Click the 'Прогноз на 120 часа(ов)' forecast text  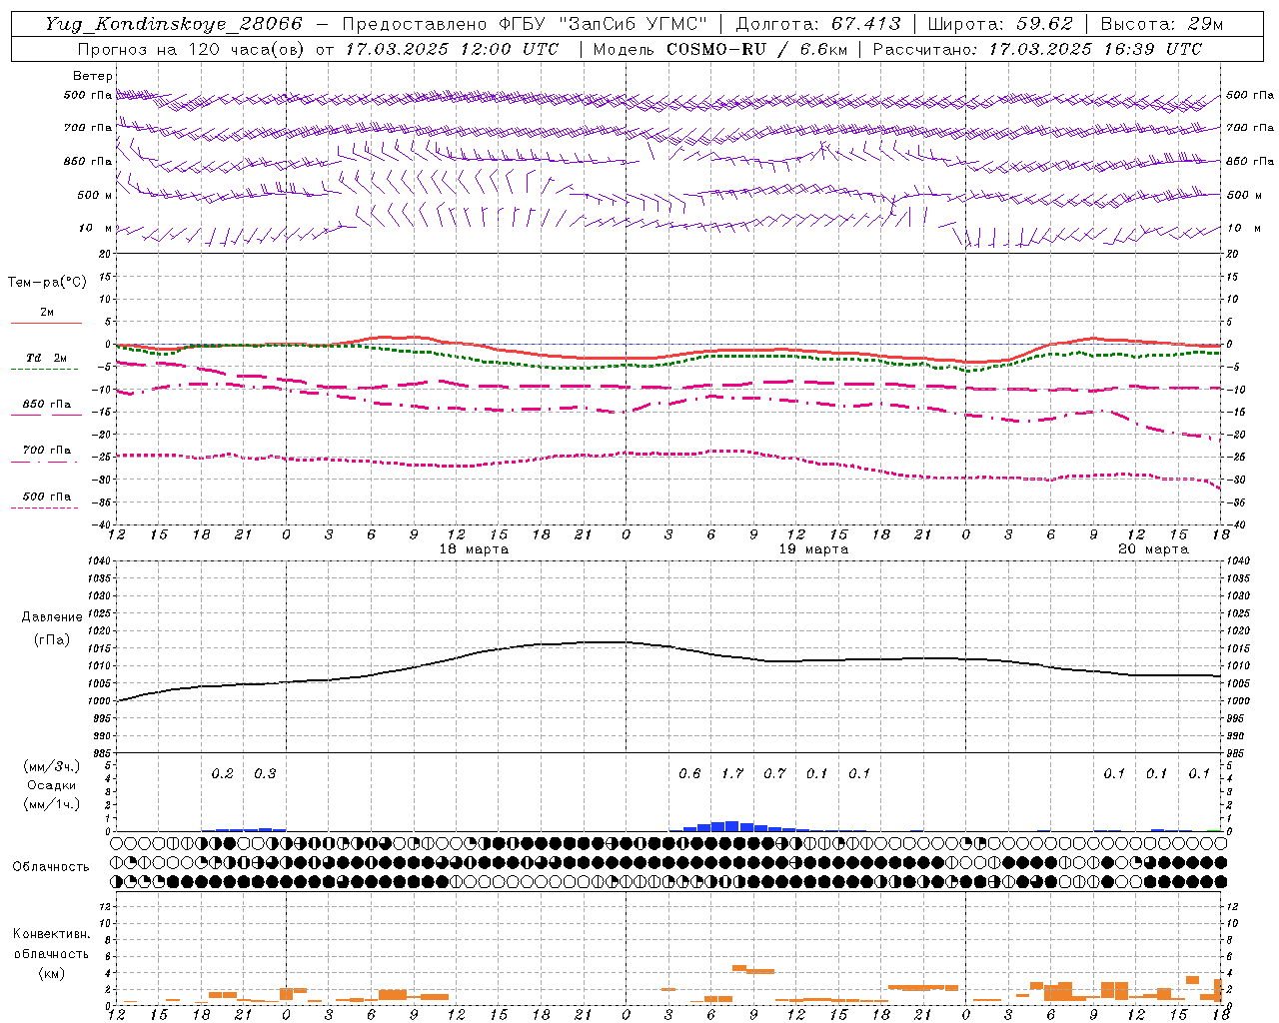tap(192, 49)
